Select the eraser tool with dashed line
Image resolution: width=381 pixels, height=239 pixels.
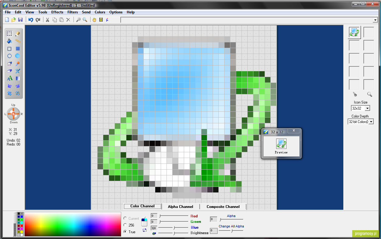click(9, 64)
